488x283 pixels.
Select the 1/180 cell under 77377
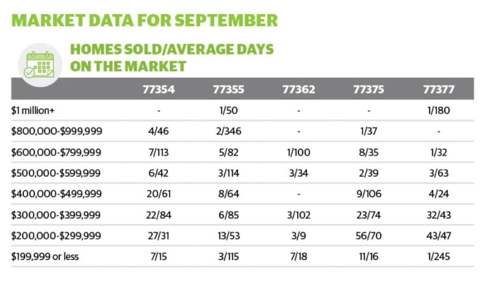coord(439,111)
